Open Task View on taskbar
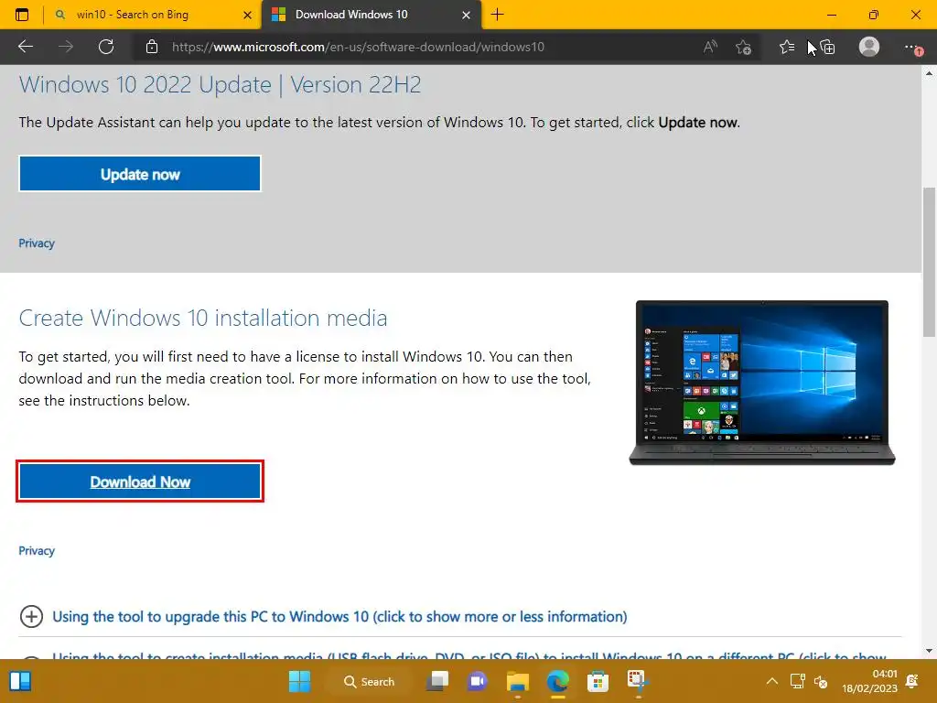 click(437, 681)
